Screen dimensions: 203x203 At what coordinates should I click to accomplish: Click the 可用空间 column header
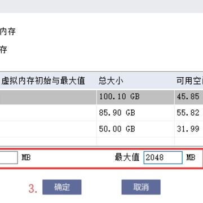pyautogui.click(x=189, y=81)
